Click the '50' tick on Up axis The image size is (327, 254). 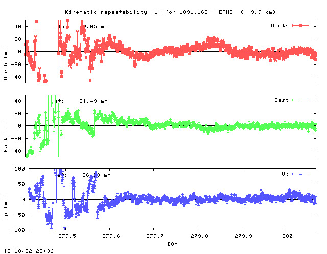(x=21, y=184)
